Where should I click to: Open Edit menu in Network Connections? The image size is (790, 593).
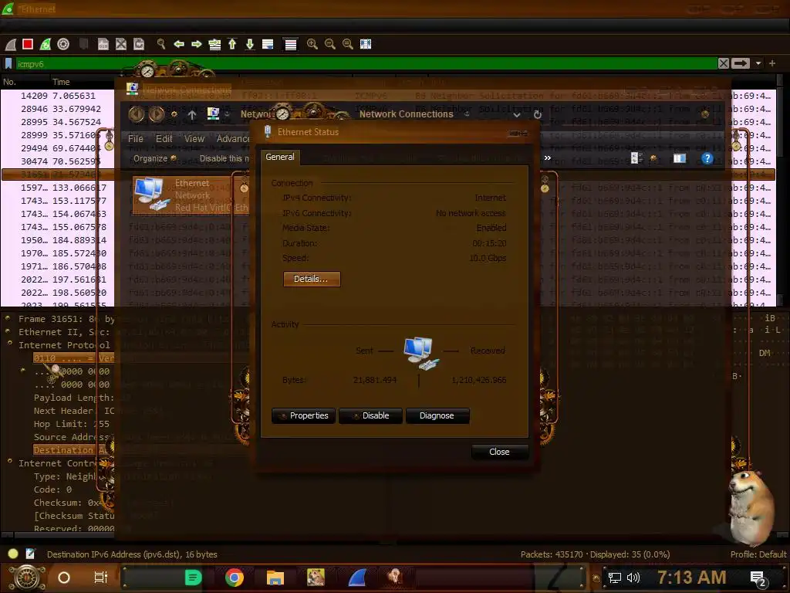pyautogui.click(x=164, y=139)
